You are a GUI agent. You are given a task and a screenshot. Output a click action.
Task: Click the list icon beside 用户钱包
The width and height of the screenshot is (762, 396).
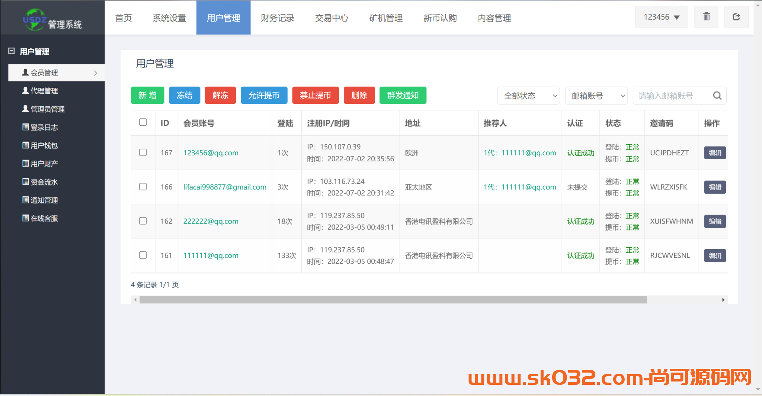tap(25, 145)
